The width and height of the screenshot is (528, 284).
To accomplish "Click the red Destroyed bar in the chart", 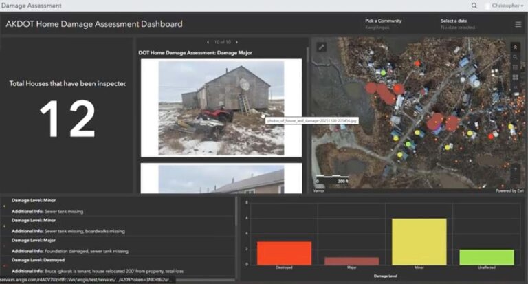I will (x=284, y=253).
